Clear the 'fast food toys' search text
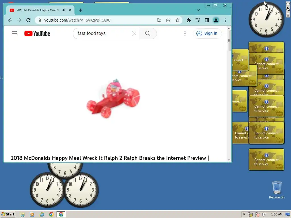The height and width of the screenshot is (218, 291). coord(134,33)
